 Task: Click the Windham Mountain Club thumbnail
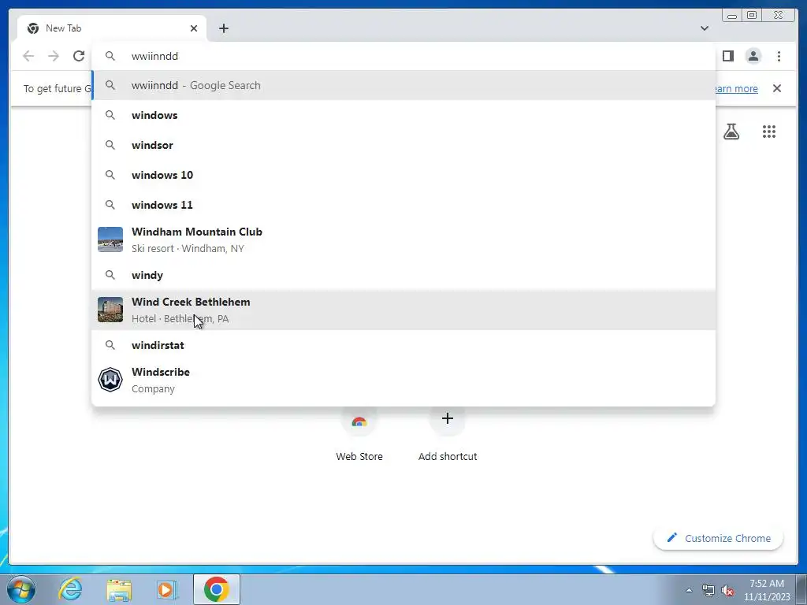click(110, 239)
